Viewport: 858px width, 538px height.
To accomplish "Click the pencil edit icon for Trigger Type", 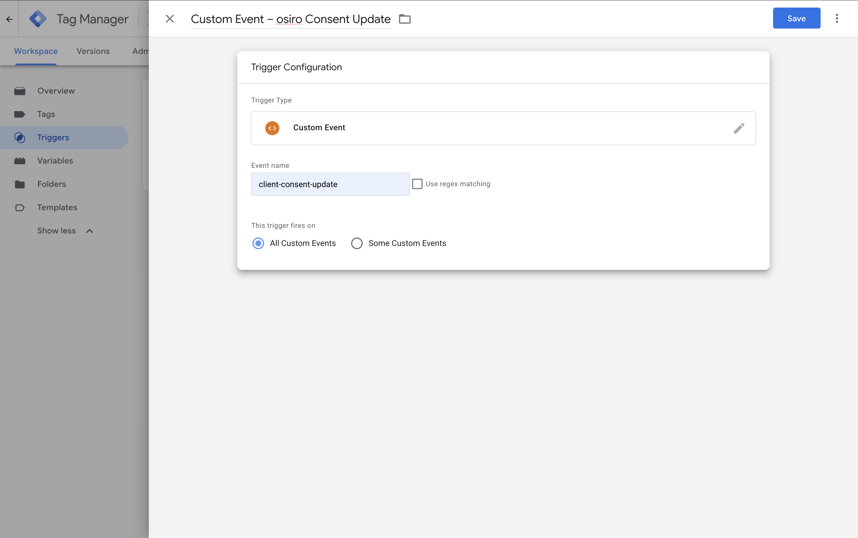I will (x=739, y=128).
